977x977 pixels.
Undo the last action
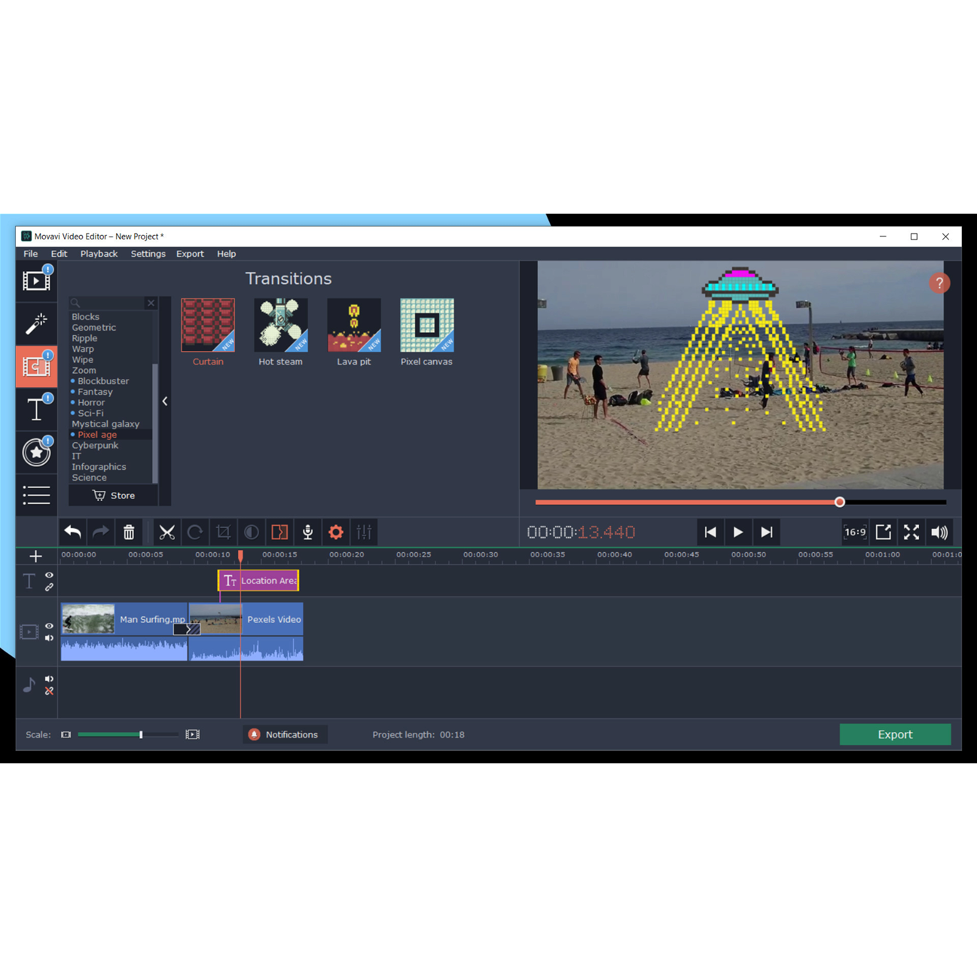click(72, 532)
